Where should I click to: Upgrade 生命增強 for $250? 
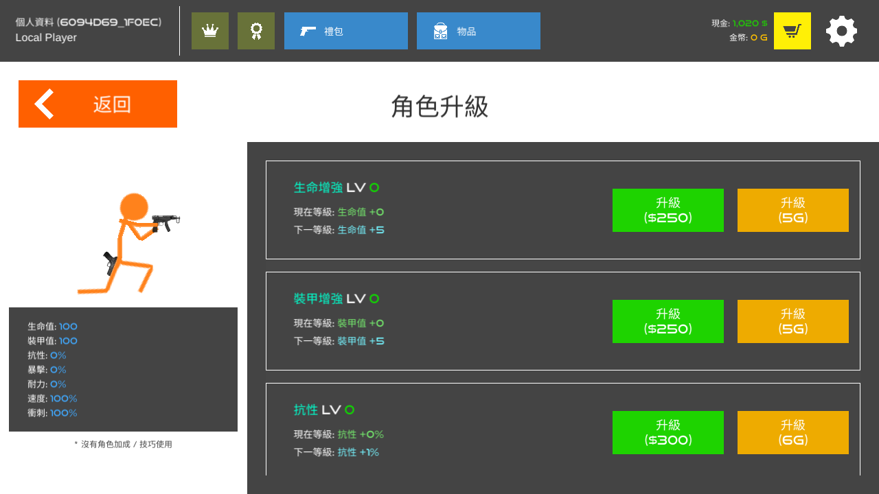click(x=668, y=210)
